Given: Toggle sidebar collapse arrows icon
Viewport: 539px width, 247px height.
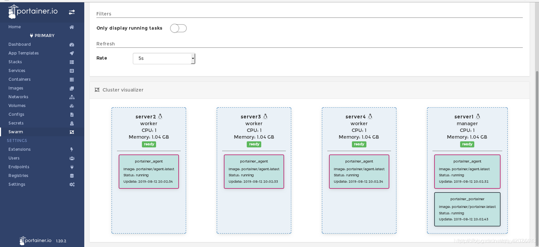Looking at the screenshot, I should tap(72, 12).
